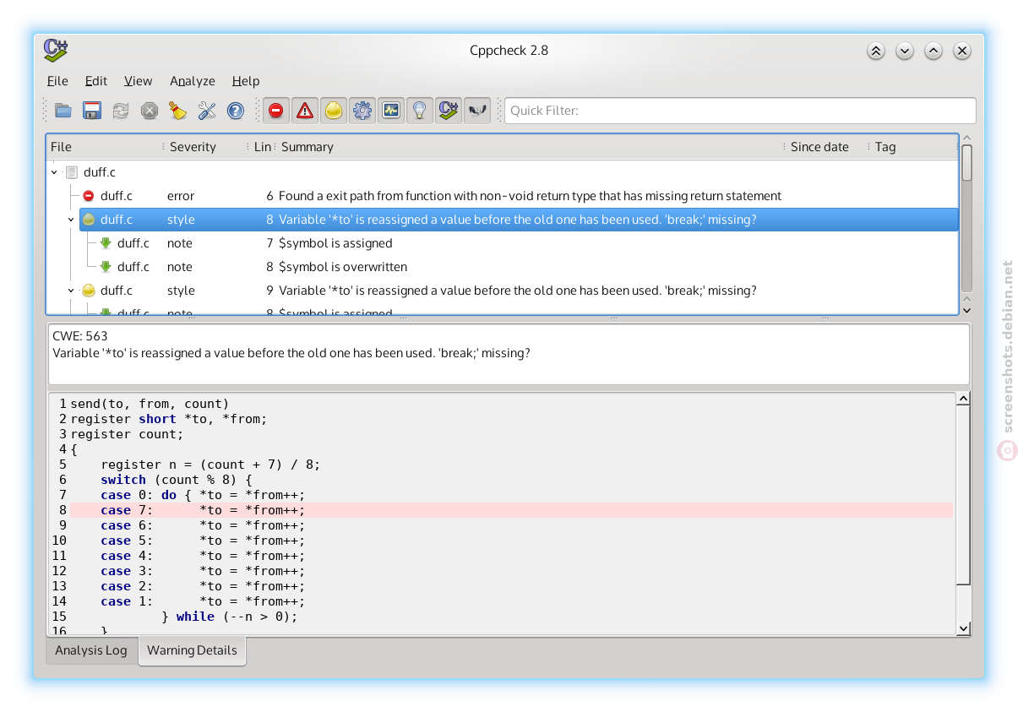The width and height of the screenshot is (1018, 712).
Task: Open the analyze directory folder icon
Action: point(63,111)
